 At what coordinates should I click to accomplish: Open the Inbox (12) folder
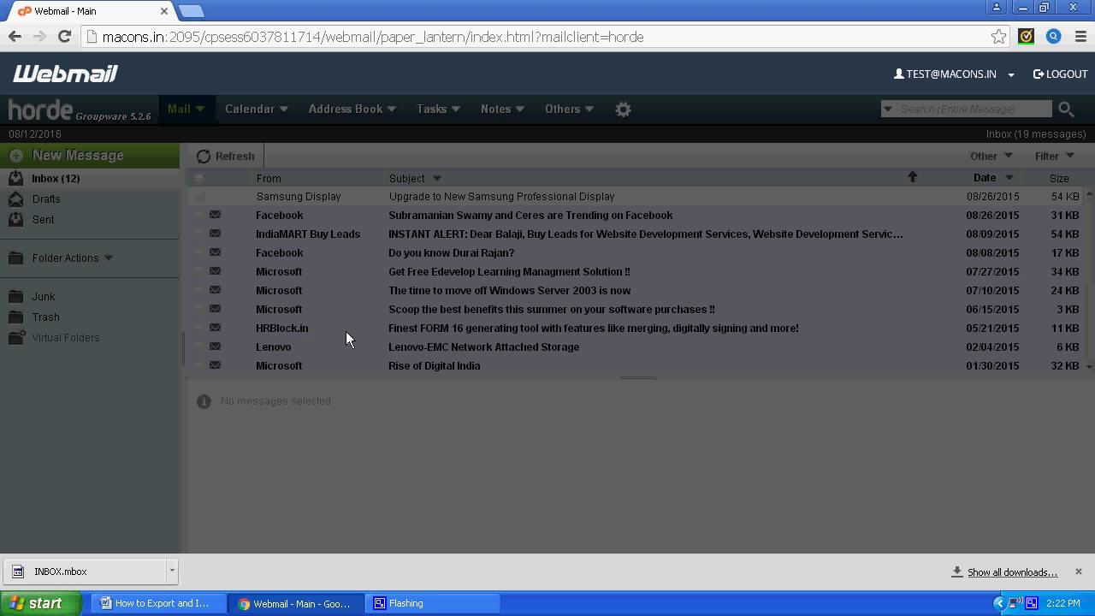(x=56, y=179)
